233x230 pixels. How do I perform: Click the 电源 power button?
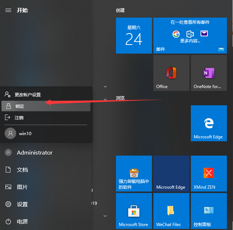pos(22,222)
